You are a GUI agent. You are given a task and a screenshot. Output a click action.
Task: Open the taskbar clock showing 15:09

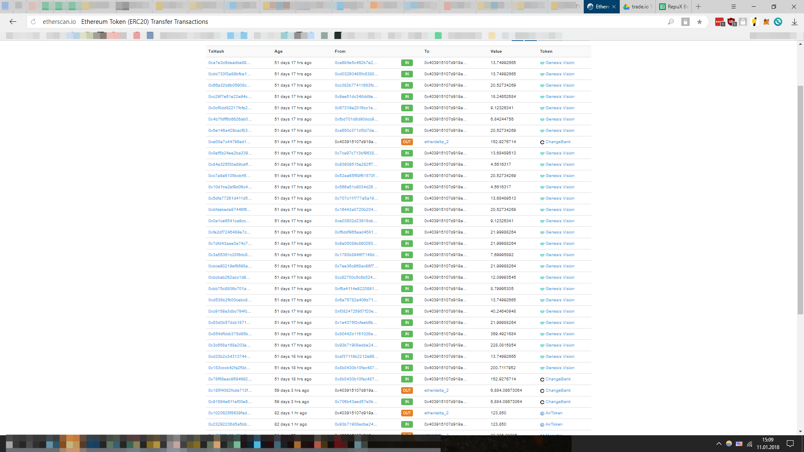coord(768,444)
